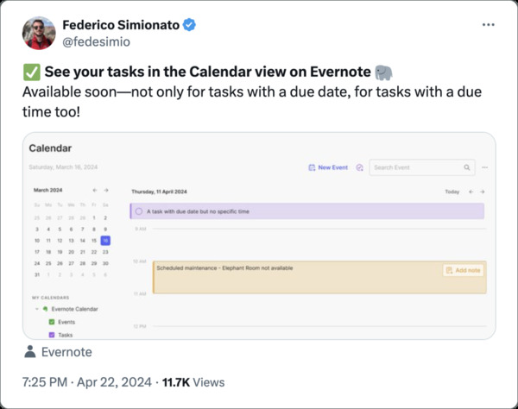Image resolution: width=518 pixels, height=409 pixels.
Task: Click the New Event calendar icon
Action: (312, 167)
